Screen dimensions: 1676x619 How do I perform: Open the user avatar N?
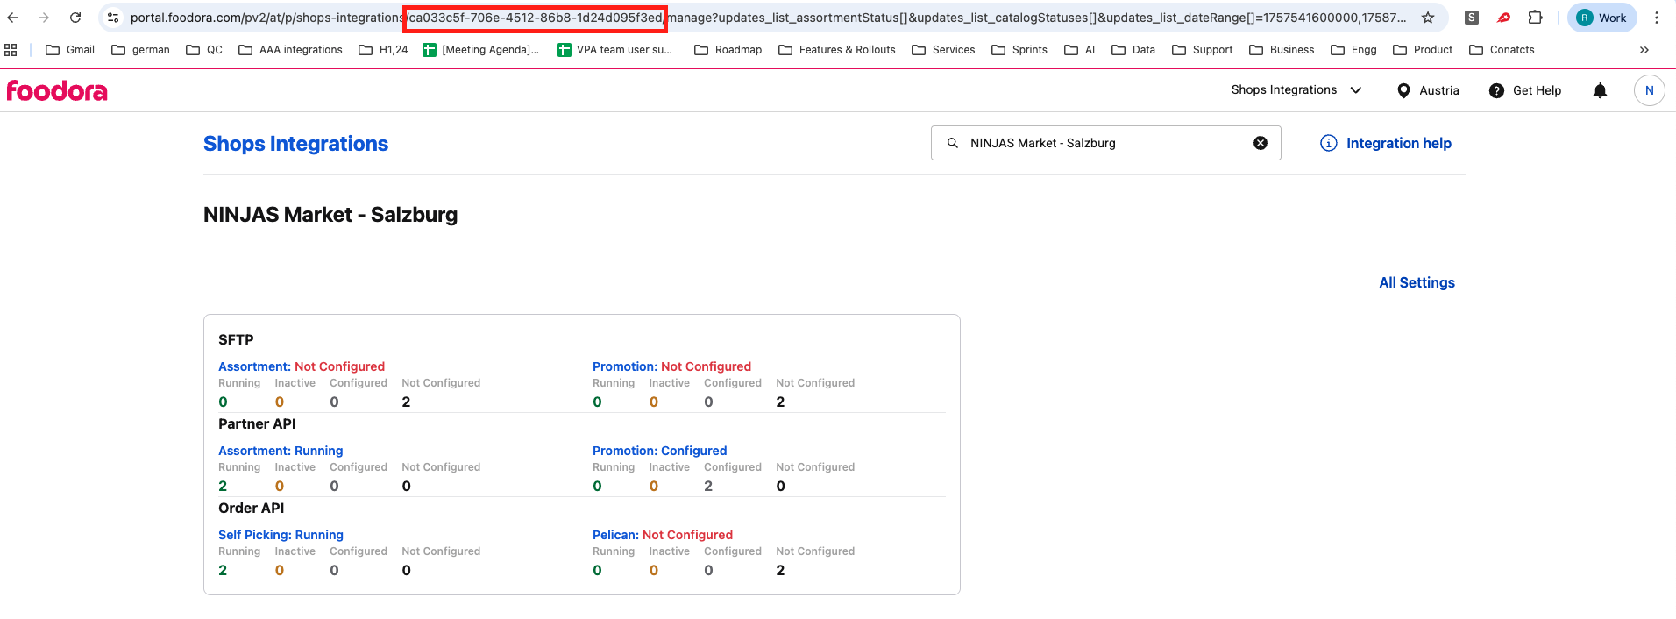[x=1649, y=90]
